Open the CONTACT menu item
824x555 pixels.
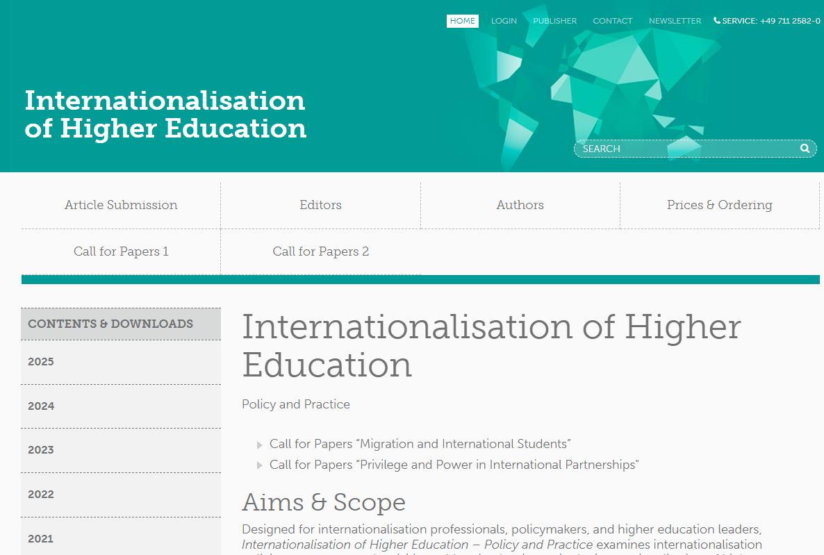[x=613, y=21]
